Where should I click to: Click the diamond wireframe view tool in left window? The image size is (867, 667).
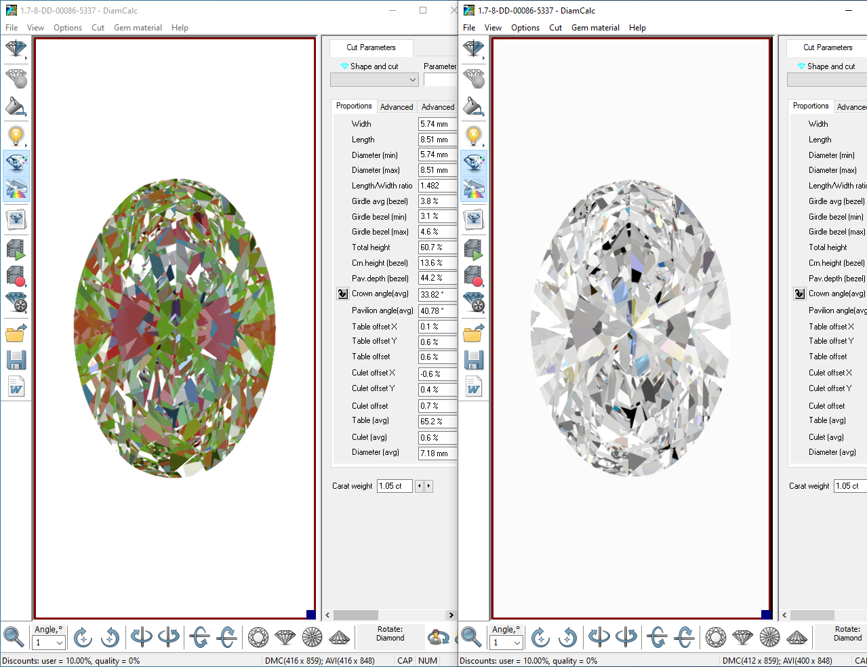(16, 49)
